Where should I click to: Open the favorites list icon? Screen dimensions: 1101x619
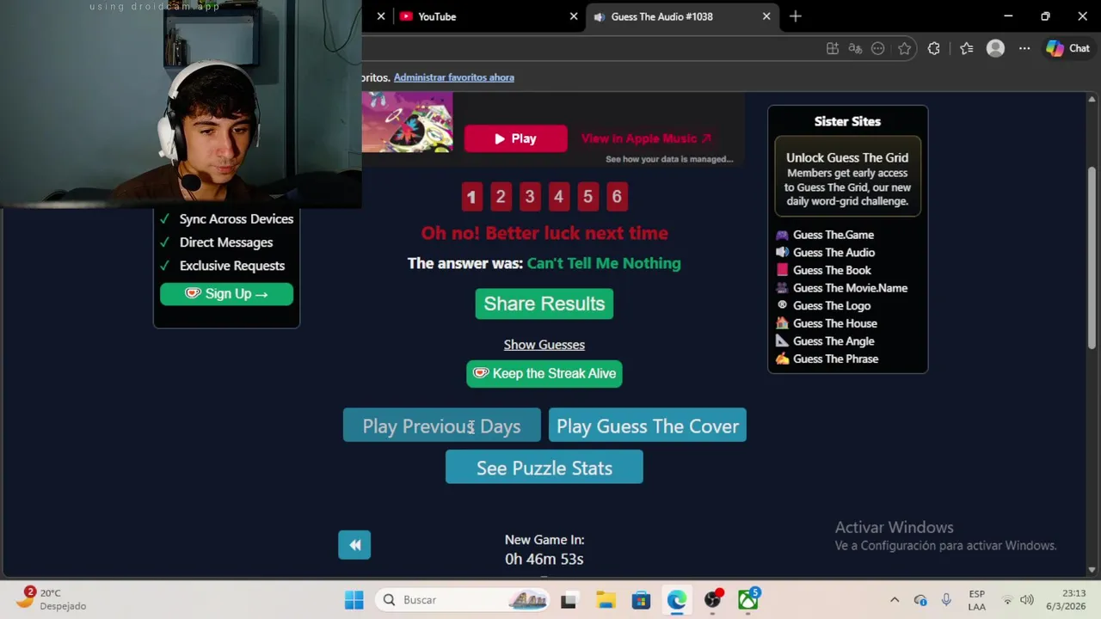[x=966, y=49]
